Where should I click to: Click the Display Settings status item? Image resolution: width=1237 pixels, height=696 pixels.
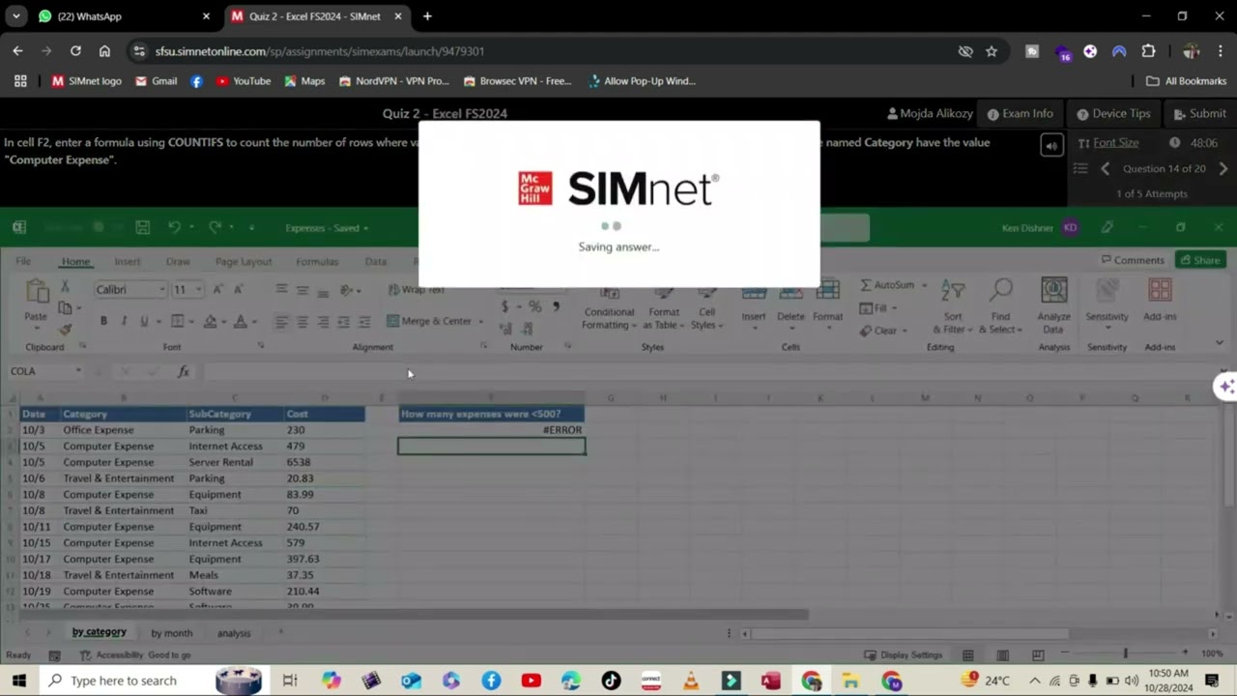tap(903, 654)
